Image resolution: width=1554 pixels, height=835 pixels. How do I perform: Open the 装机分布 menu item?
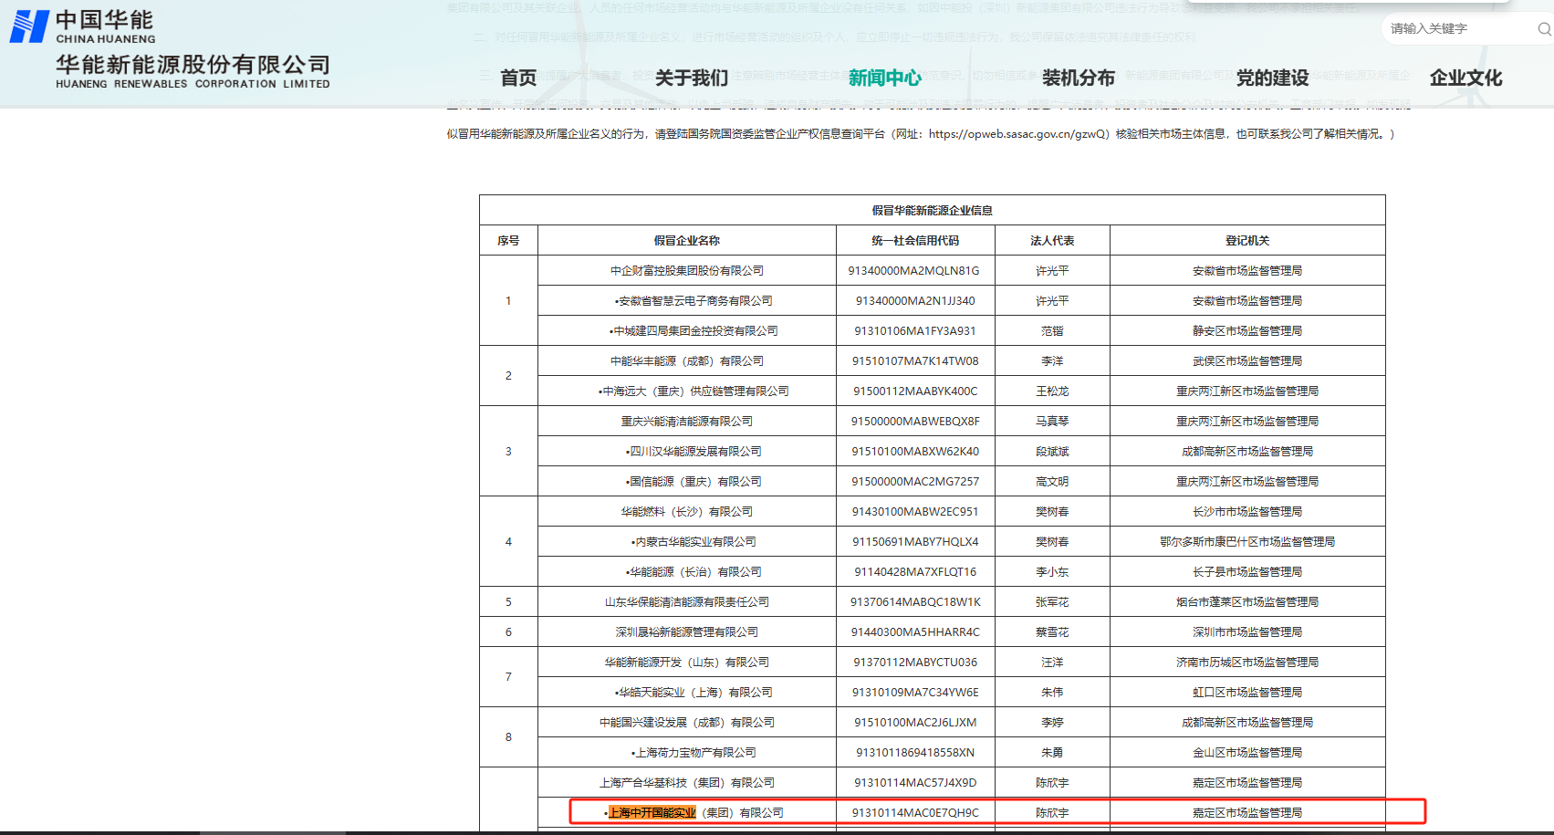[1079, 78]
